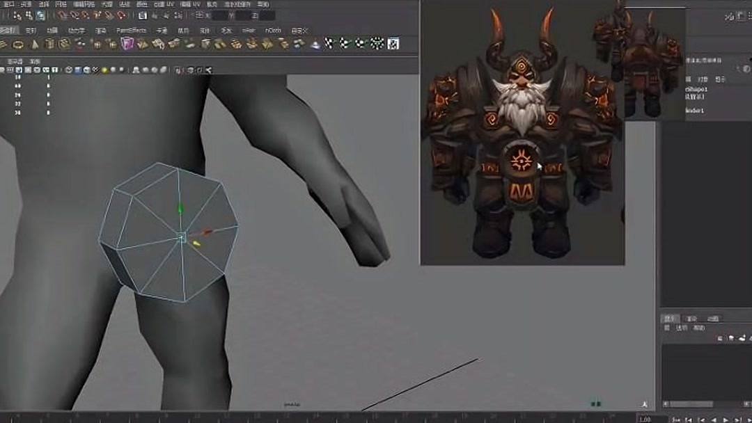Select the polygon sphere creation icon
Screen dimensions: 752x423
coord(3,44)
